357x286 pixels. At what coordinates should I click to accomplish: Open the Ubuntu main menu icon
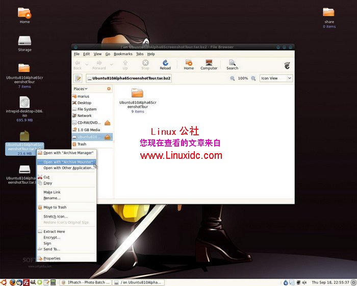click(4, 282)
